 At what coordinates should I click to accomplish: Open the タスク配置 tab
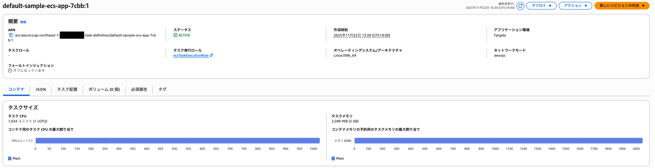67,89
